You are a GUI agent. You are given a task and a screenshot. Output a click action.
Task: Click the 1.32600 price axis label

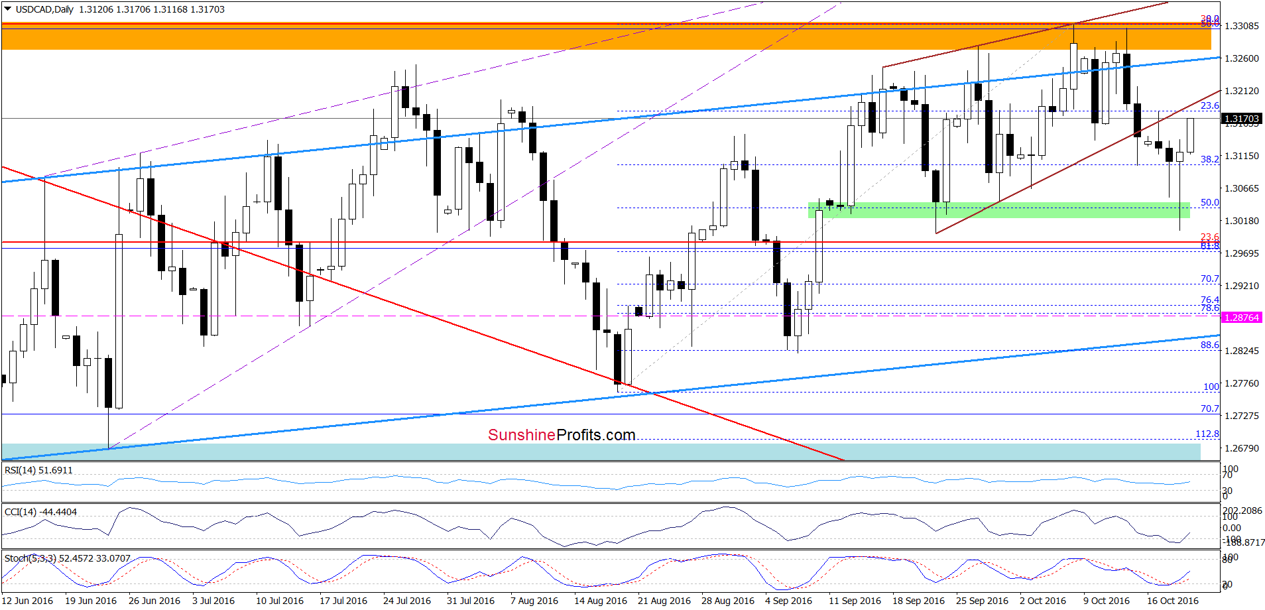click(1242, 58)
